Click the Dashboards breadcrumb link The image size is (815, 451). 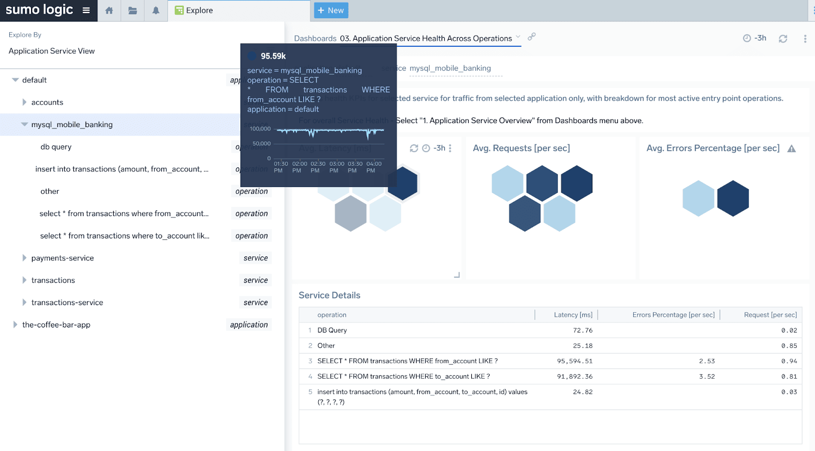point(315,38)
